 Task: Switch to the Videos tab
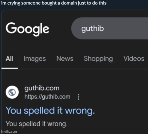[x=134, y=59]
